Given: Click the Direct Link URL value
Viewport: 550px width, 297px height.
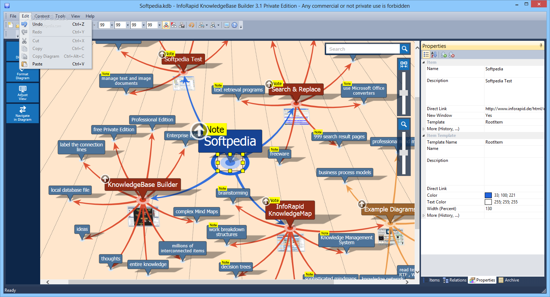Looking at the screenshot, I should (x=514, y=109).
